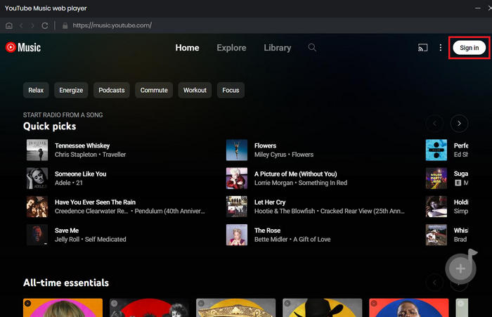Open the Bette Midler artist link
This screenshot has width=492, height=317.
(271, 239)
